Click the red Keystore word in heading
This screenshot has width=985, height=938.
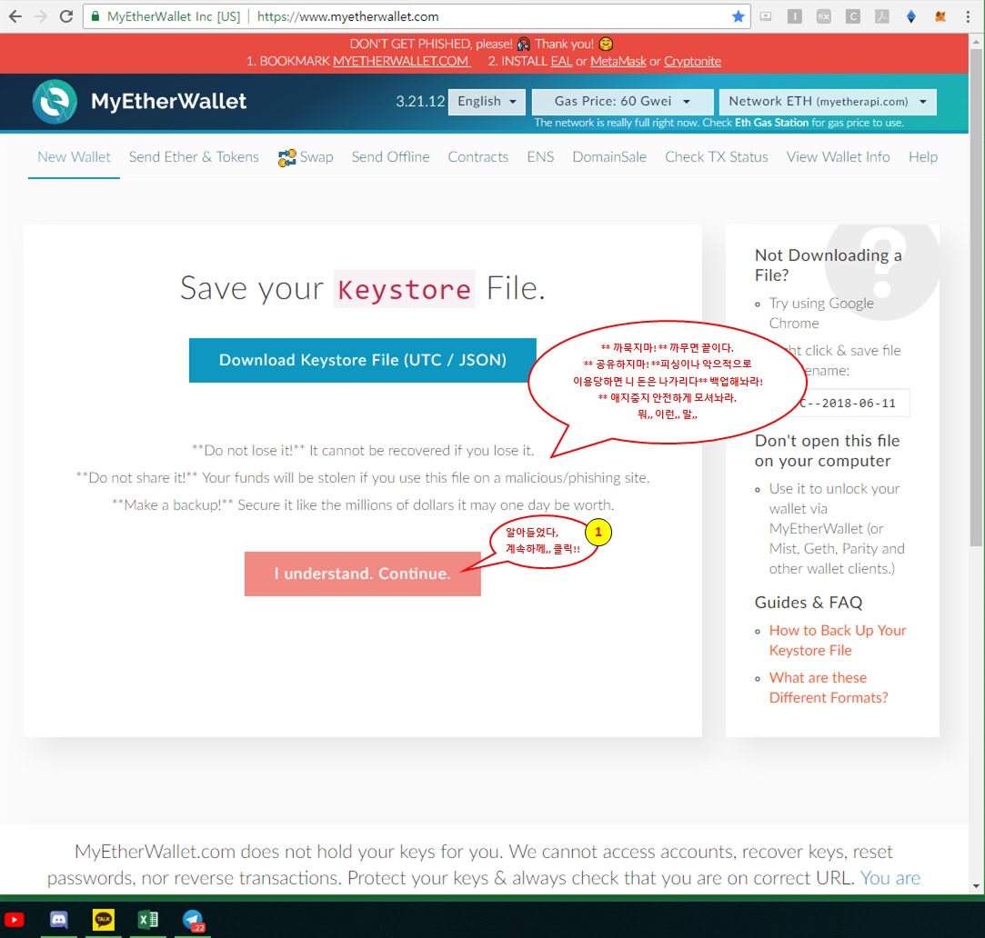[404, 289]
